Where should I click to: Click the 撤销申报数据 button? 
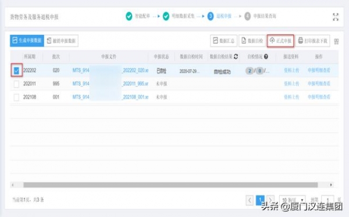tap(61, 41)
